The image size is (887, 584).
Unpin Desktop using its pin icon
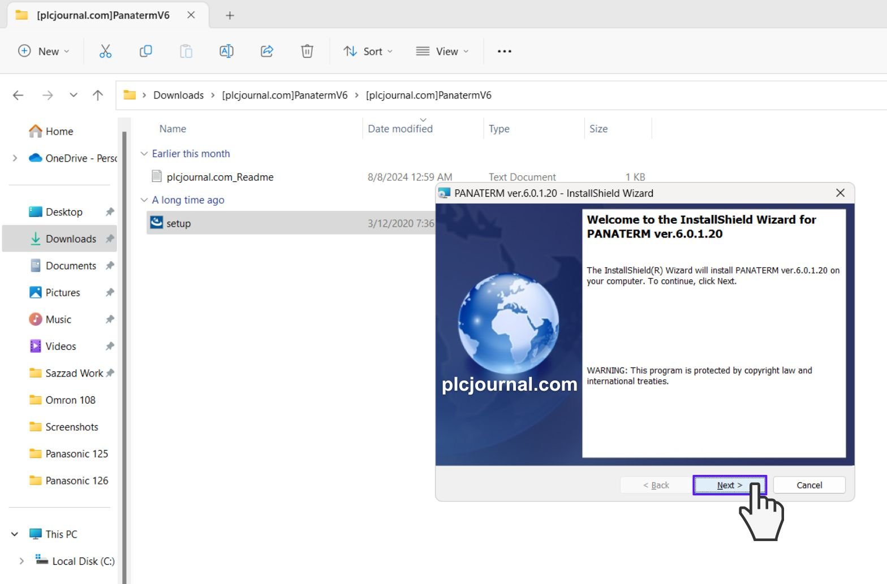[x=110, y=212]
